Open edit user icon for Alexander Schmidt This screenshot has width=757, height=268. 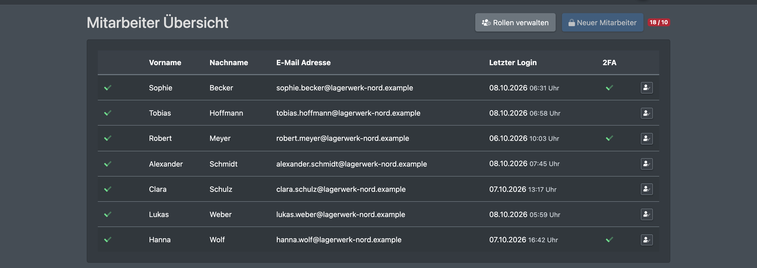(x=647, y=164)
